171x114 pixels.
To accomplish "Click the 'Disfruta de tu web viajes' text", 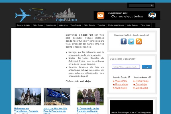I will pos(79,81).
